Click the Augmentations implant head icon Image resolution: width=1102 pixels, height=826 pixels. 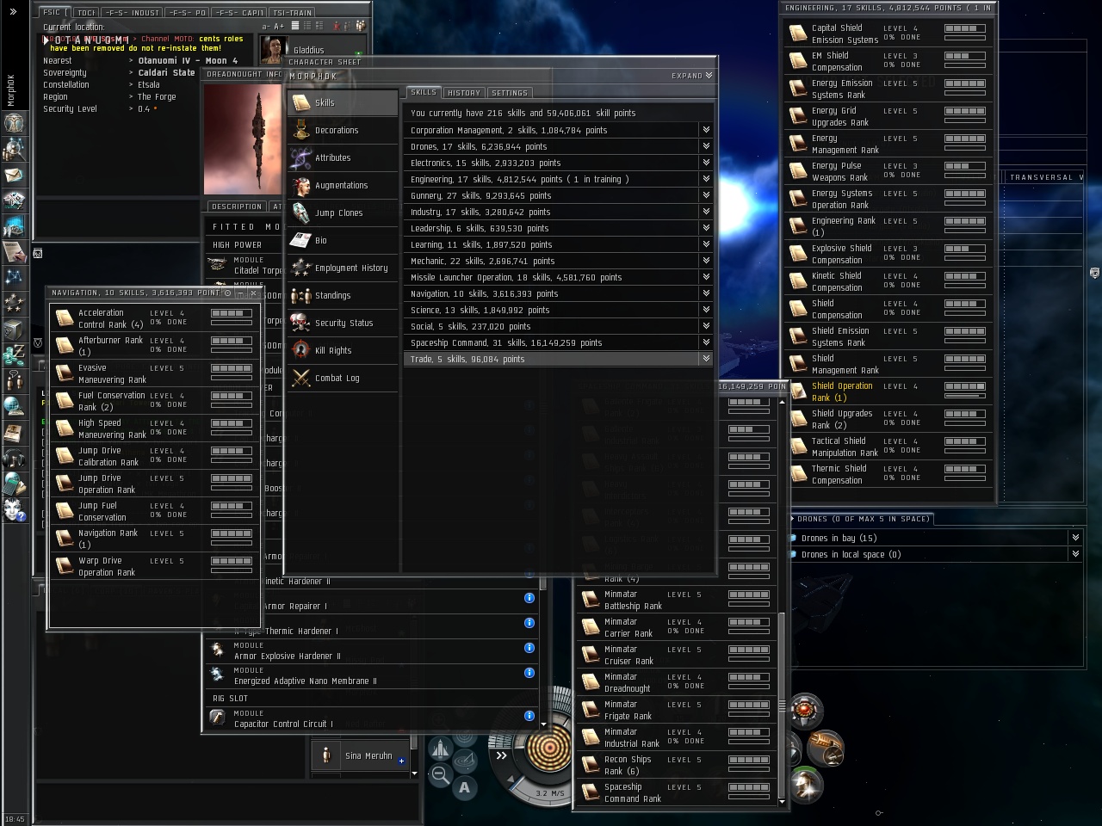pos(300,185)
